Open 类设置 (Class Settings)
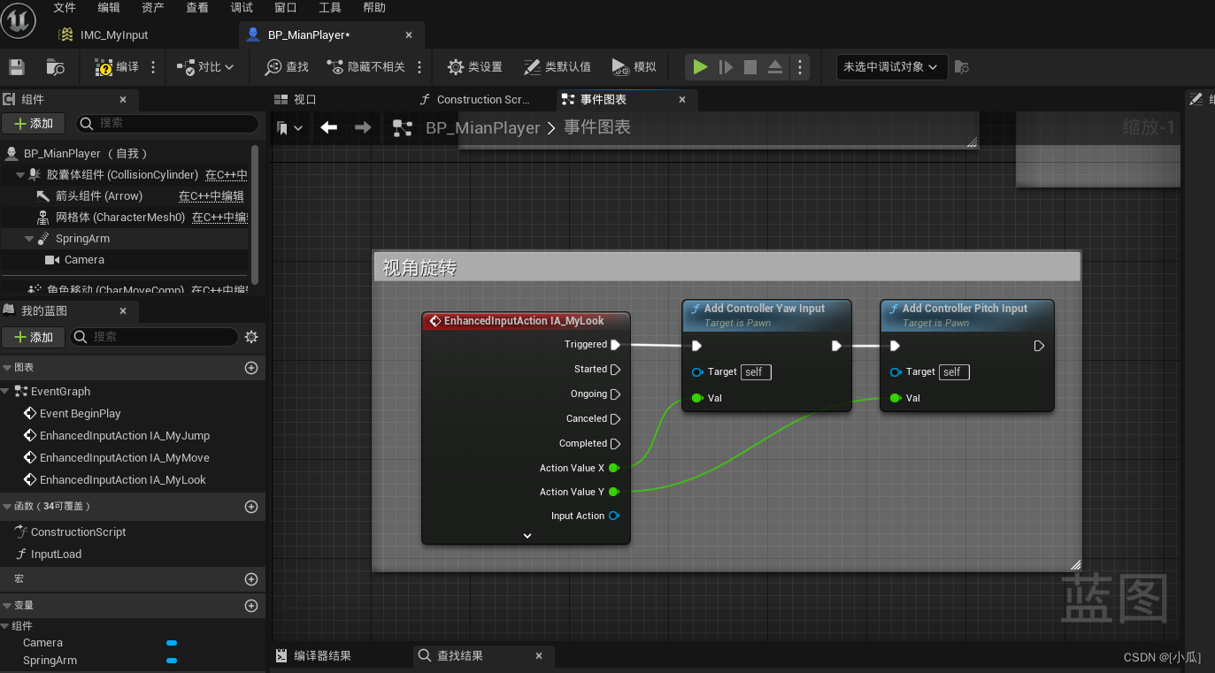Image resolution: width=1215 pixels, height=673 pixels. tap(475, 67)
